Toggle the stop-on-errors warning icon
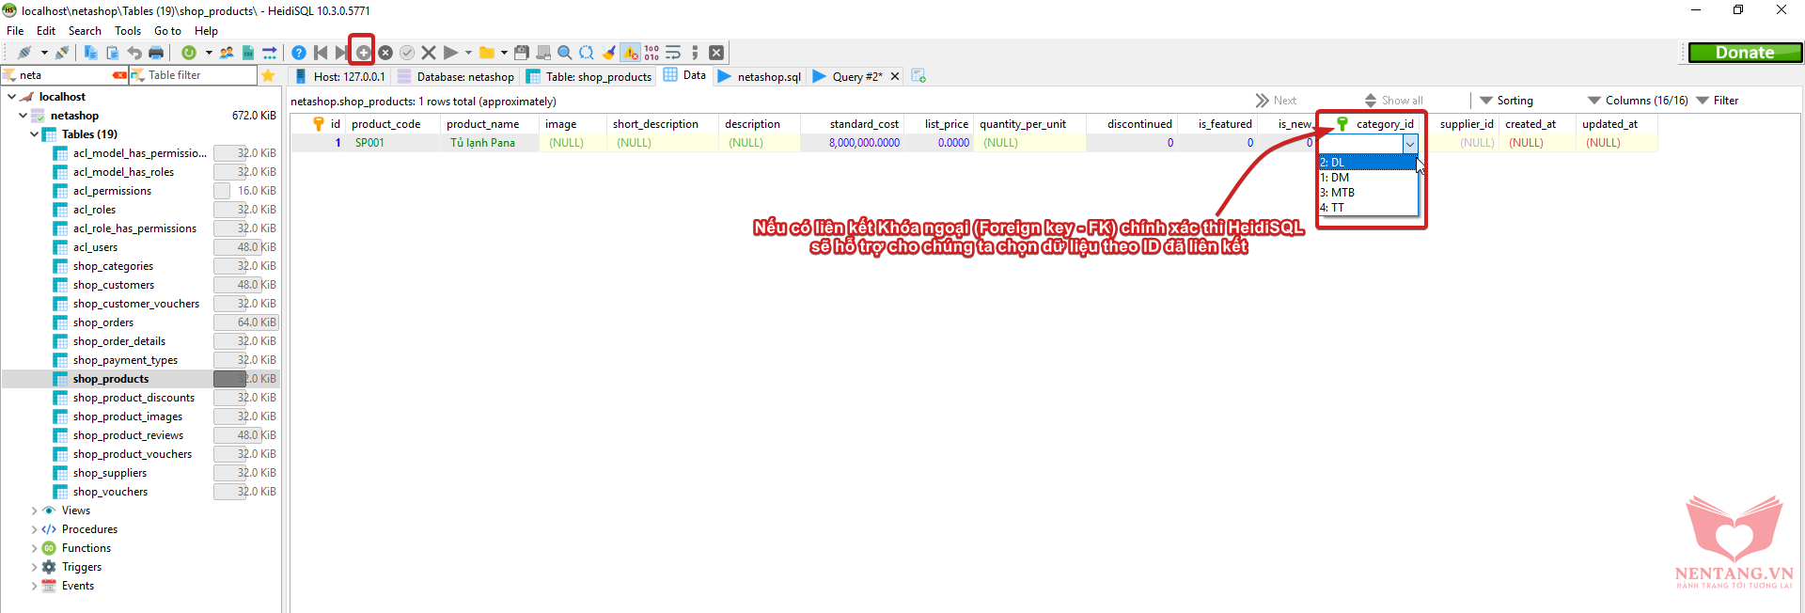 point(630,53)
